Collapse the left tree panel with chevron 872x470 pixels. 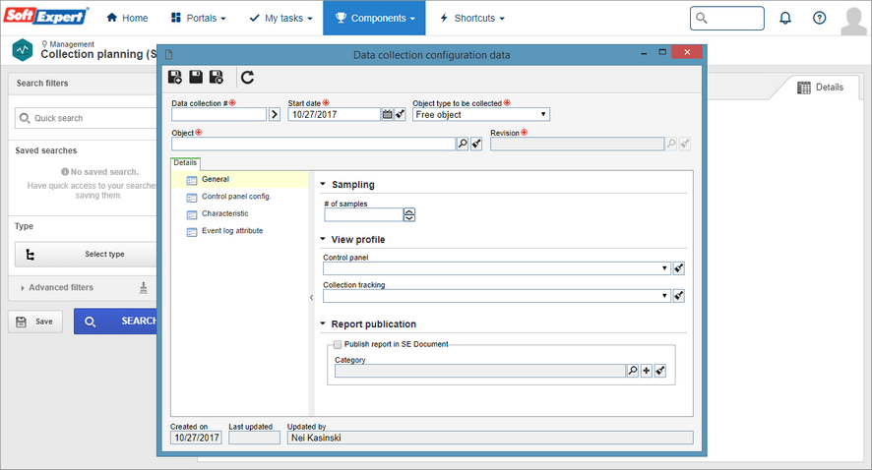(x=311, y=298)
